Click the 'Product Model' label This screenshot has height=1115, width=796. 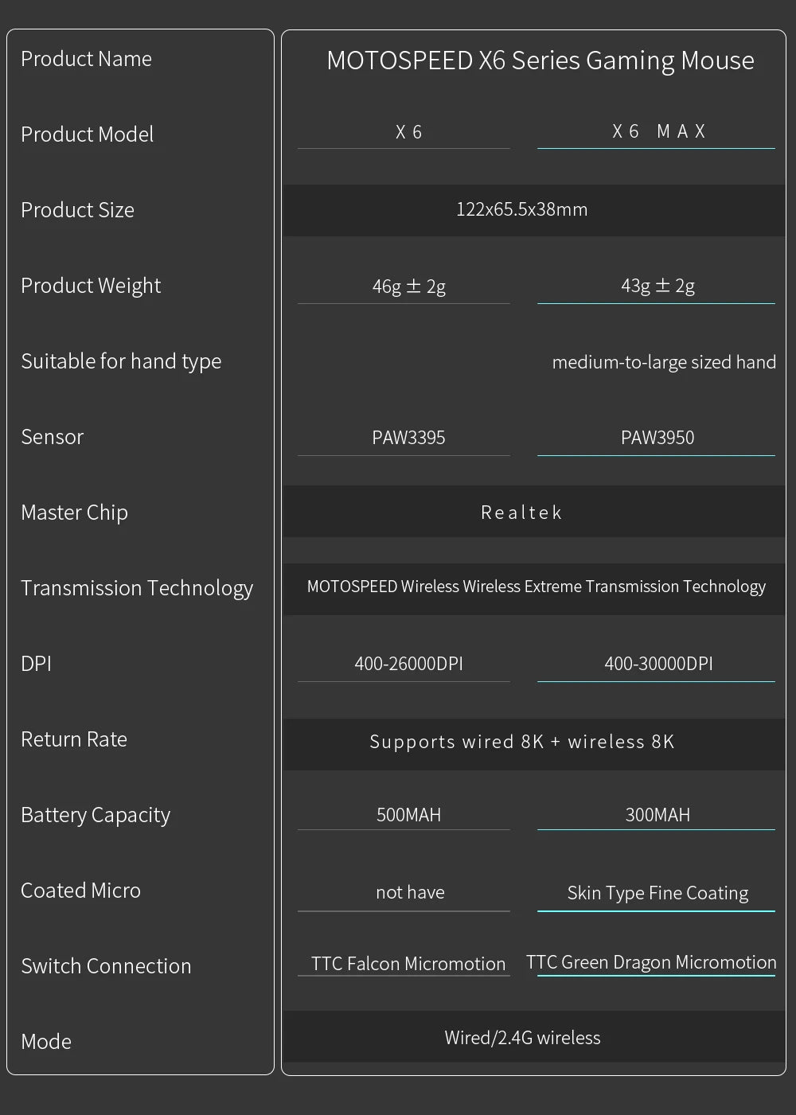pos(87,135)
